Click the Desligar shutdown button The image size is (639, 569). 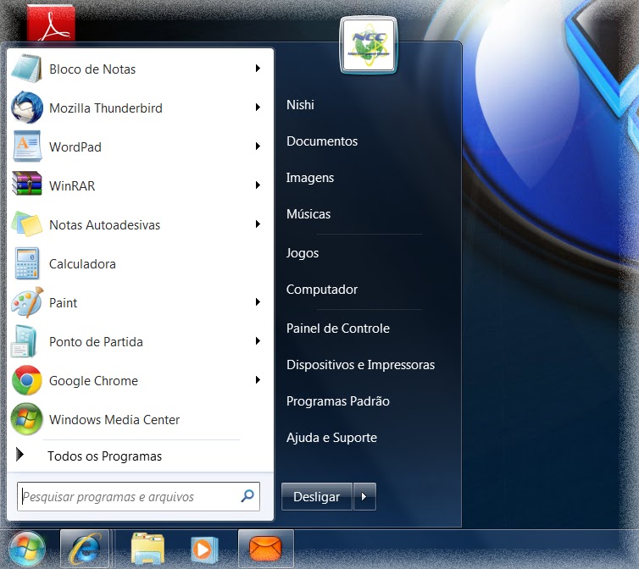[317, 496]
